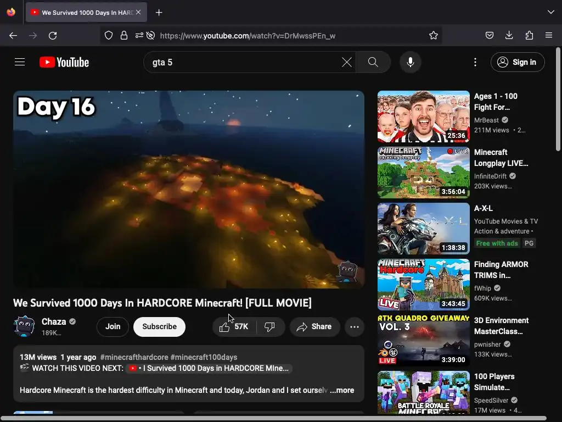
Task: Click the address bar URL
Action: coord(248,36)
